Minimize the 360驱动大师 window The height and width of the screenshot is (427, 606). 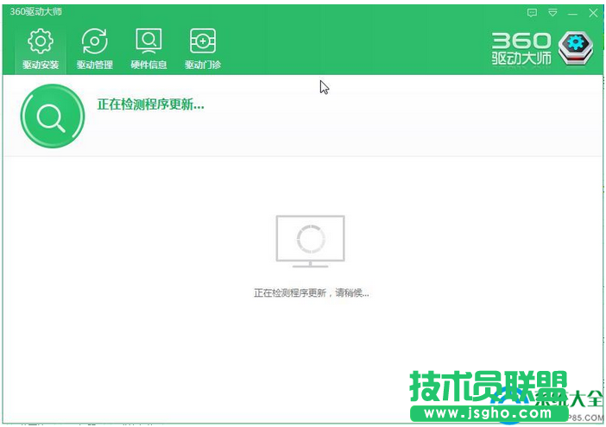[572, 14]
